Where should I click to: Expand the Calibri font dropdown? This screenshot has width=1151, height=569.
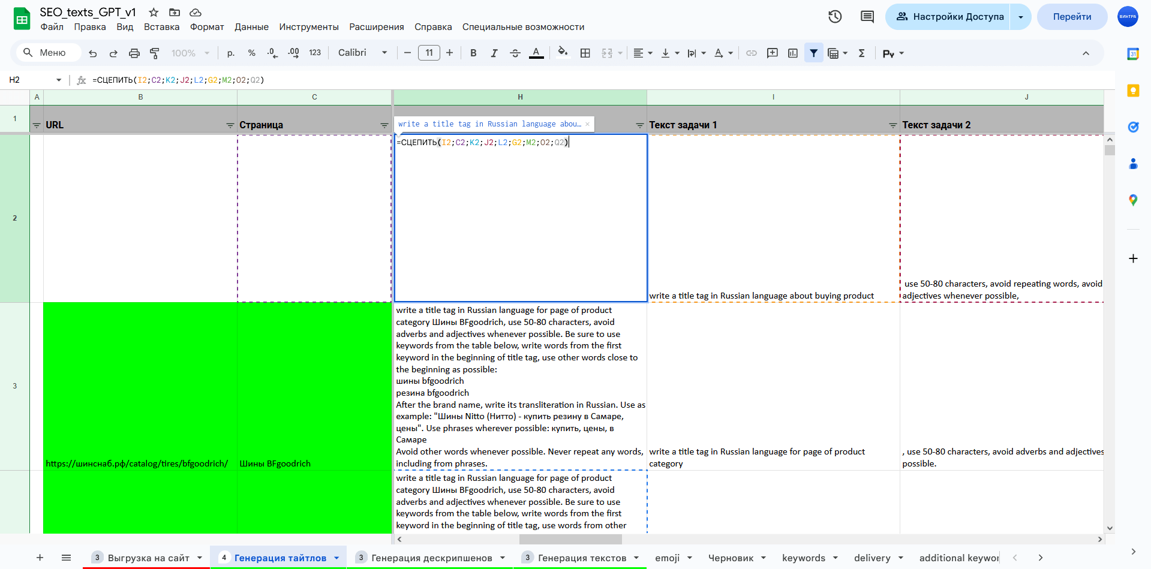click(x=362, y=53)
